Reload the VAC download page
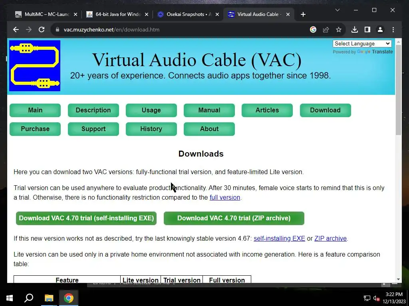This screenshot has height=306, width=409. tap(42, 29)
